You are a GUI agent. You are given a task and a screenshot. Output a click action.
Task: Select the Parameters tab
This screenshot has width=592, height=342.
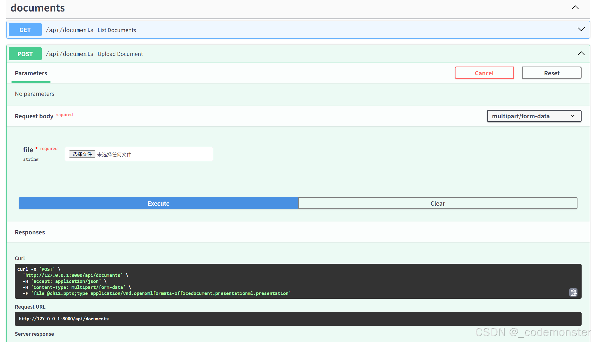click(31, 73)
